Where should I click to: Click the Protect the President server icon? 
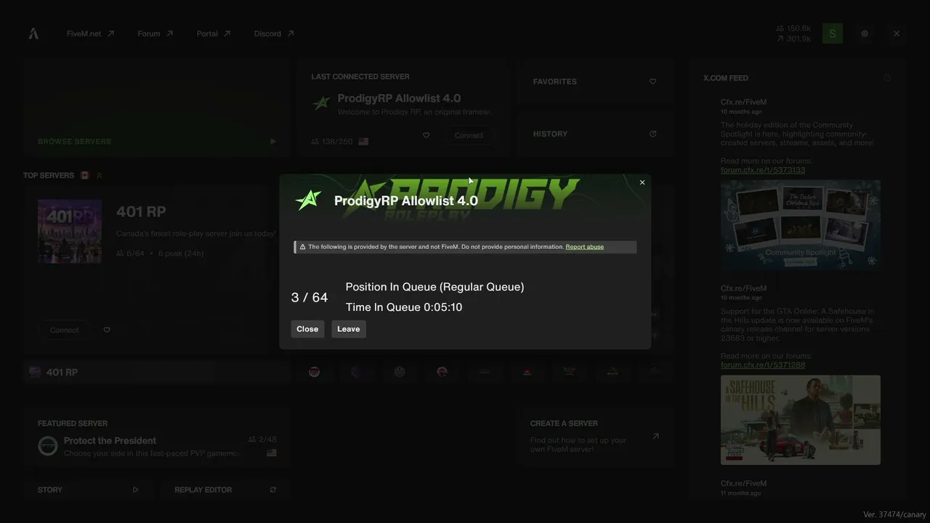(48, 446)
